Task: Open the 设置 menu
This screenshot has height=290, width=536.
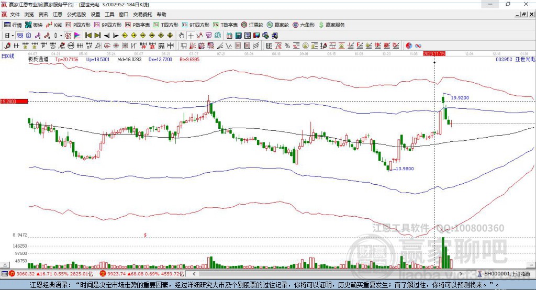Action: click(x=95, y=14)
